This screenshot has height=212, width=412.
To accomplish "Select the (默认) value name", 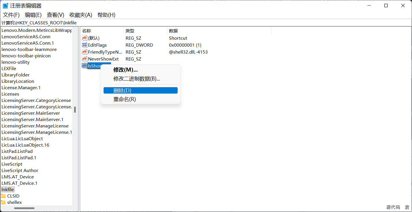I will pos(94,38).
